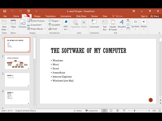Viewport: 162px width, 121px height.
Task: Open the Symbols dropdown
Action: (135, 25)
